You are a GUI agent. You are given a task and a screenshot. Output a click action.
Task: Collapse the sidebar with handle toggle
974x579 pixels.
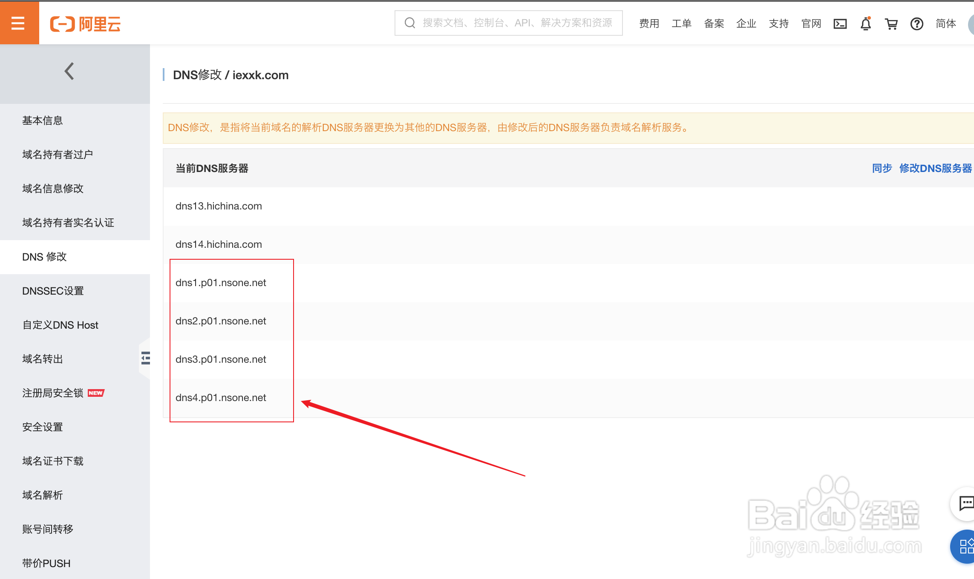tap(145, 358)
